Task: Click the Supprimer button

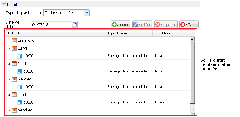Action: 166,24
